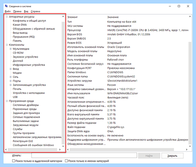Select Автоматически загружаемые программы item
196x167 pixels.
[x=37, y=137]
